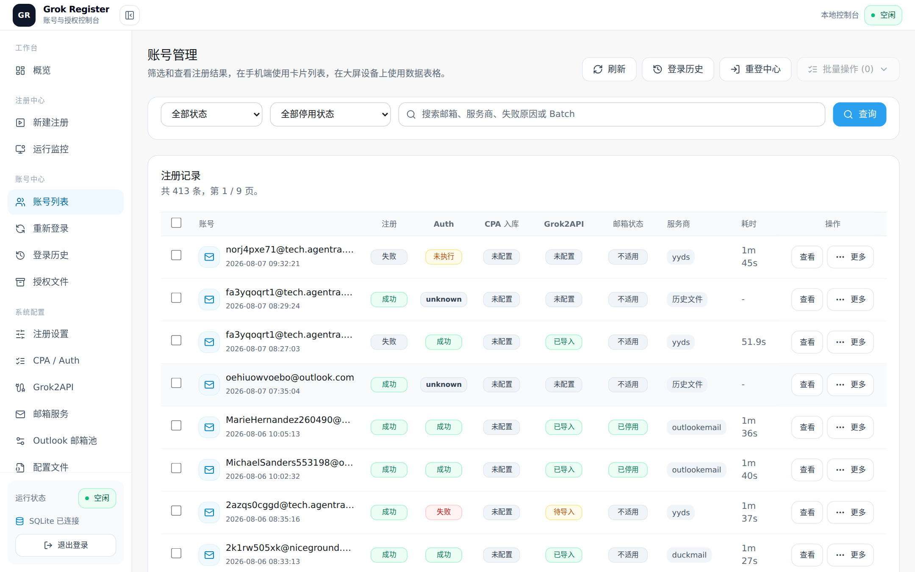The image size is (915, 572).
Task: Click the mail icon for oehiuowvoebo@outlook.com
Action: (x=209, y=385)
